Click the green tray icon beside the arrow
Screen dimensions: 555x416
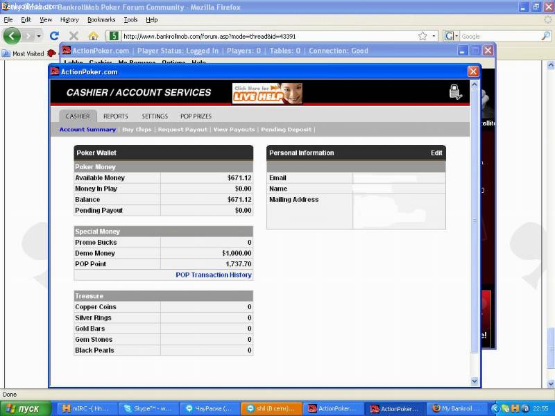pyautogui.click(x=505, y=409)
